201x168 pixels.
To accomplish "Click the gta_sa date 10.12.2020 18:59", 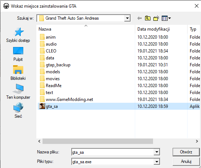I will coord(153,106).
